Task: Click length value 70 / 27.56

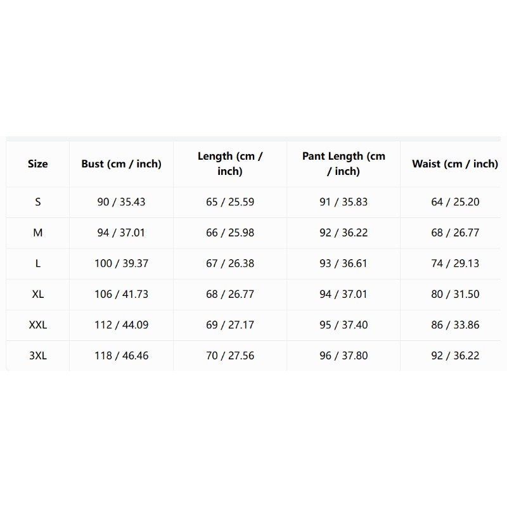Action: coord(230,356)
